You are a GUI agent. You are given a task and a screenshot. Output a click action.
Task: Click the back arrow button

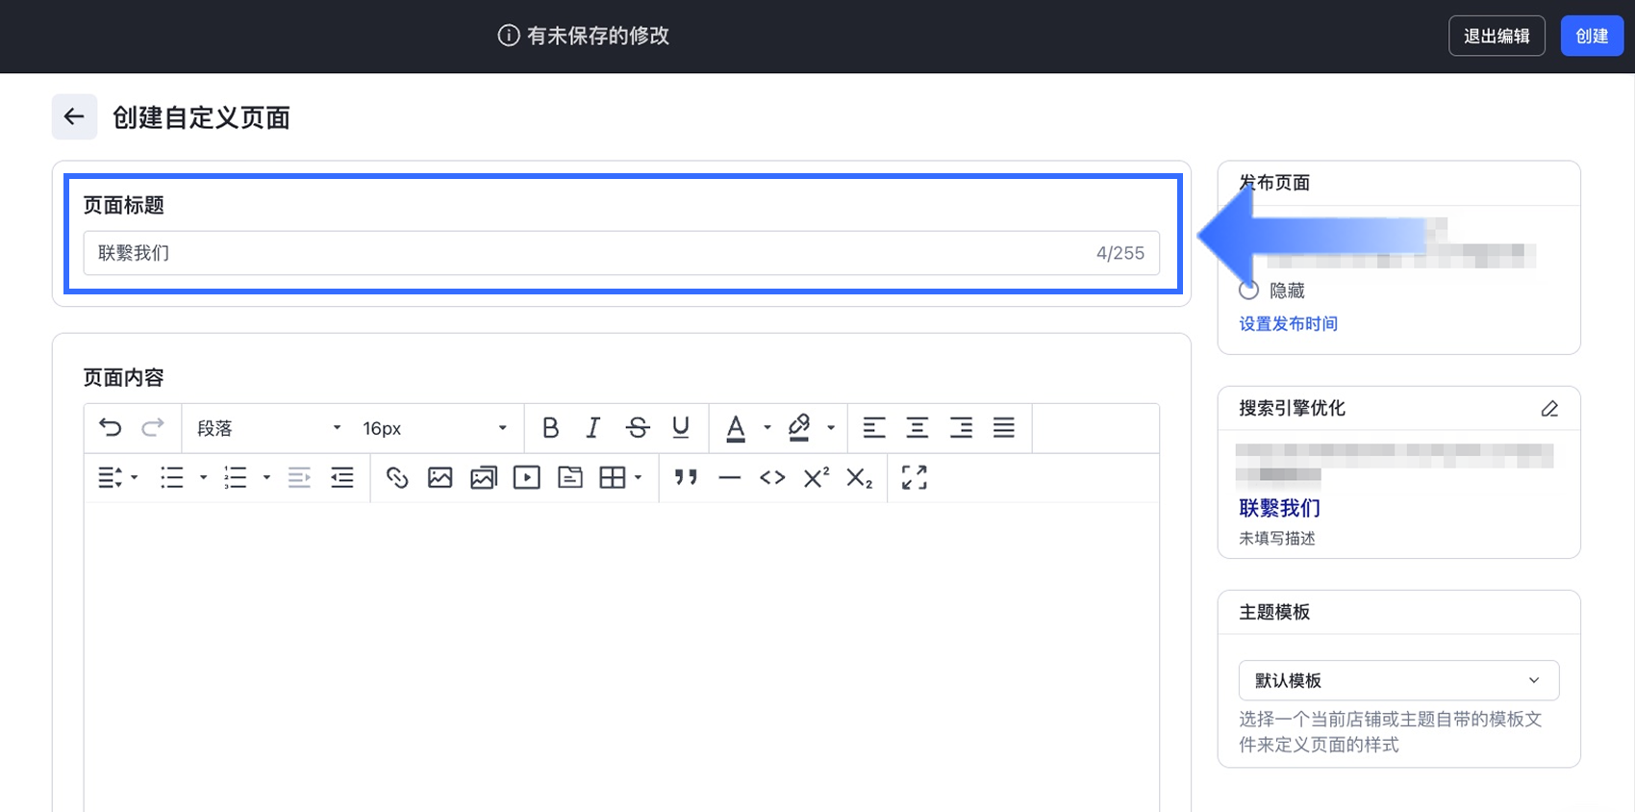click(x=74, y=116)
